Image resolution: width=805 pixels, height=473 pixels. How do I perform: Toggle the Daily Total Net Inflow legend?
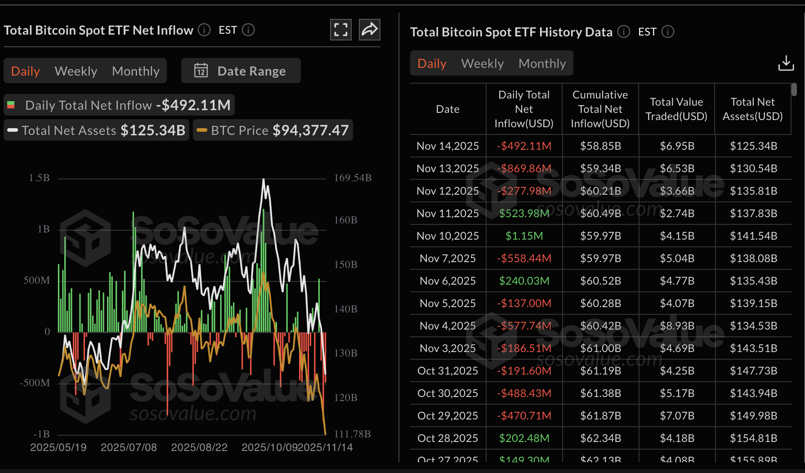coord(118,105)
